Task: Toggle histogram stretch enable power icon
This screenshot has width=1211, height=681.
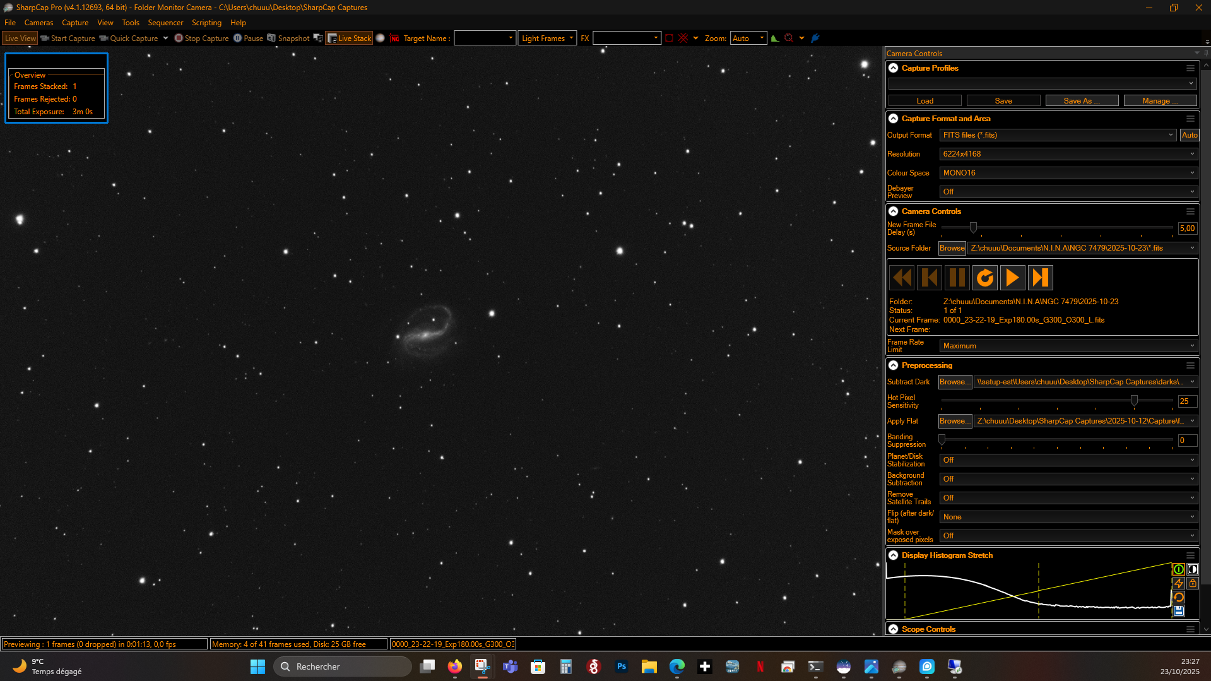Action: [1178, 569]
